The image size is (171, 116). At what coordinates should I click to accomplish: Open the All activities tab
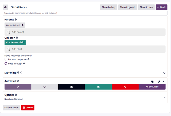(152, 87)
